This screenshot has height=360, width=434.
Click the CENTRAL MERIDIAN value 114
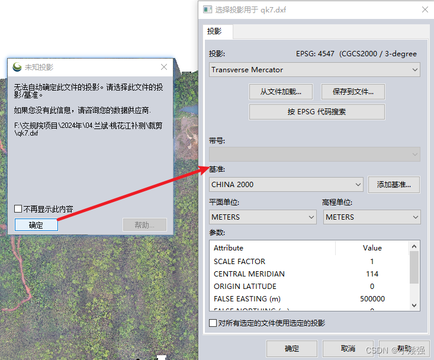point(372,274)
